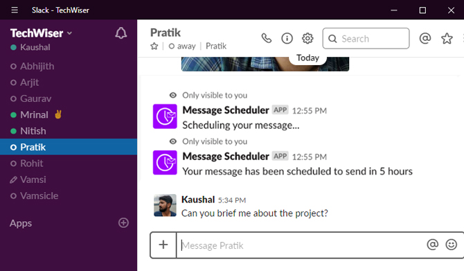Add an app with plus icon

coord(123,222)
